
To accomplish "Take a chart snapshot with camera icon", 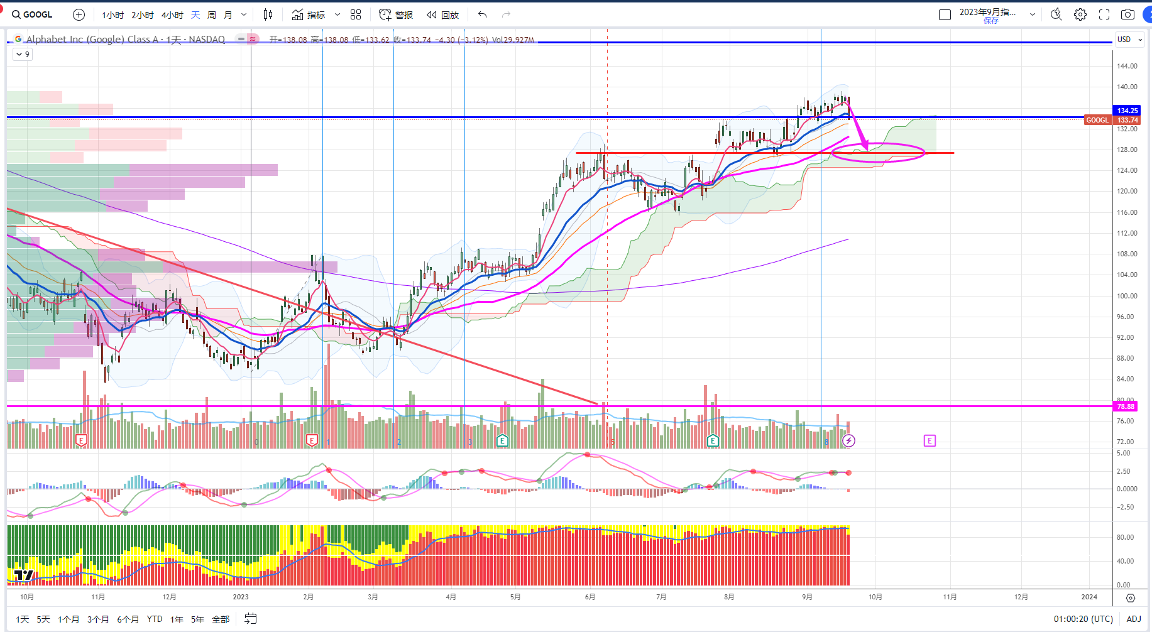I will tap(1128, 14).
